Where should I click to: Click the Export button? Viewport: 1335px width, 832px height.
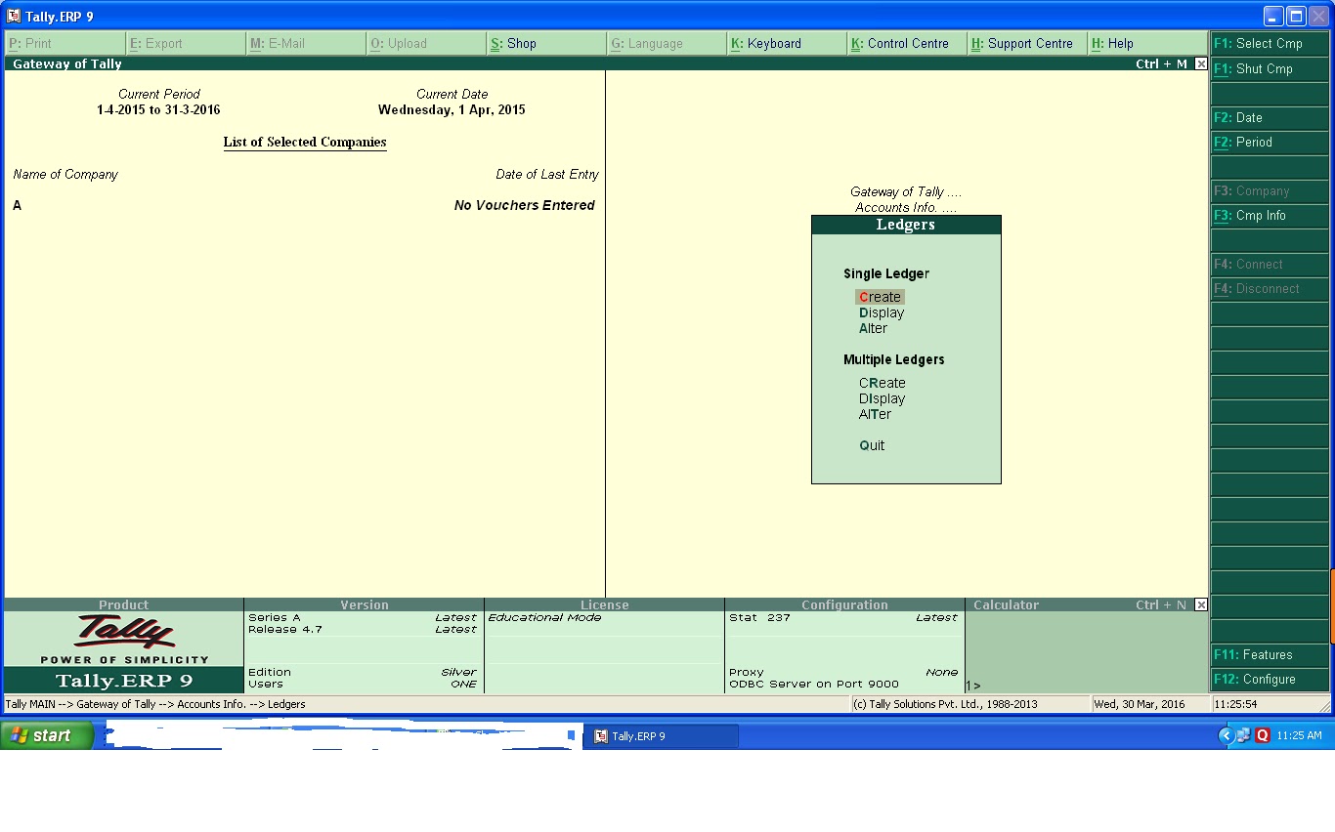click(x=186, y=43)
